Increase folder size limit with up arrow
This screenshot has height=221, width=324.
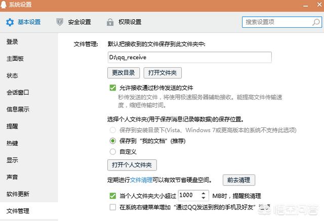(x=204, y=193)
